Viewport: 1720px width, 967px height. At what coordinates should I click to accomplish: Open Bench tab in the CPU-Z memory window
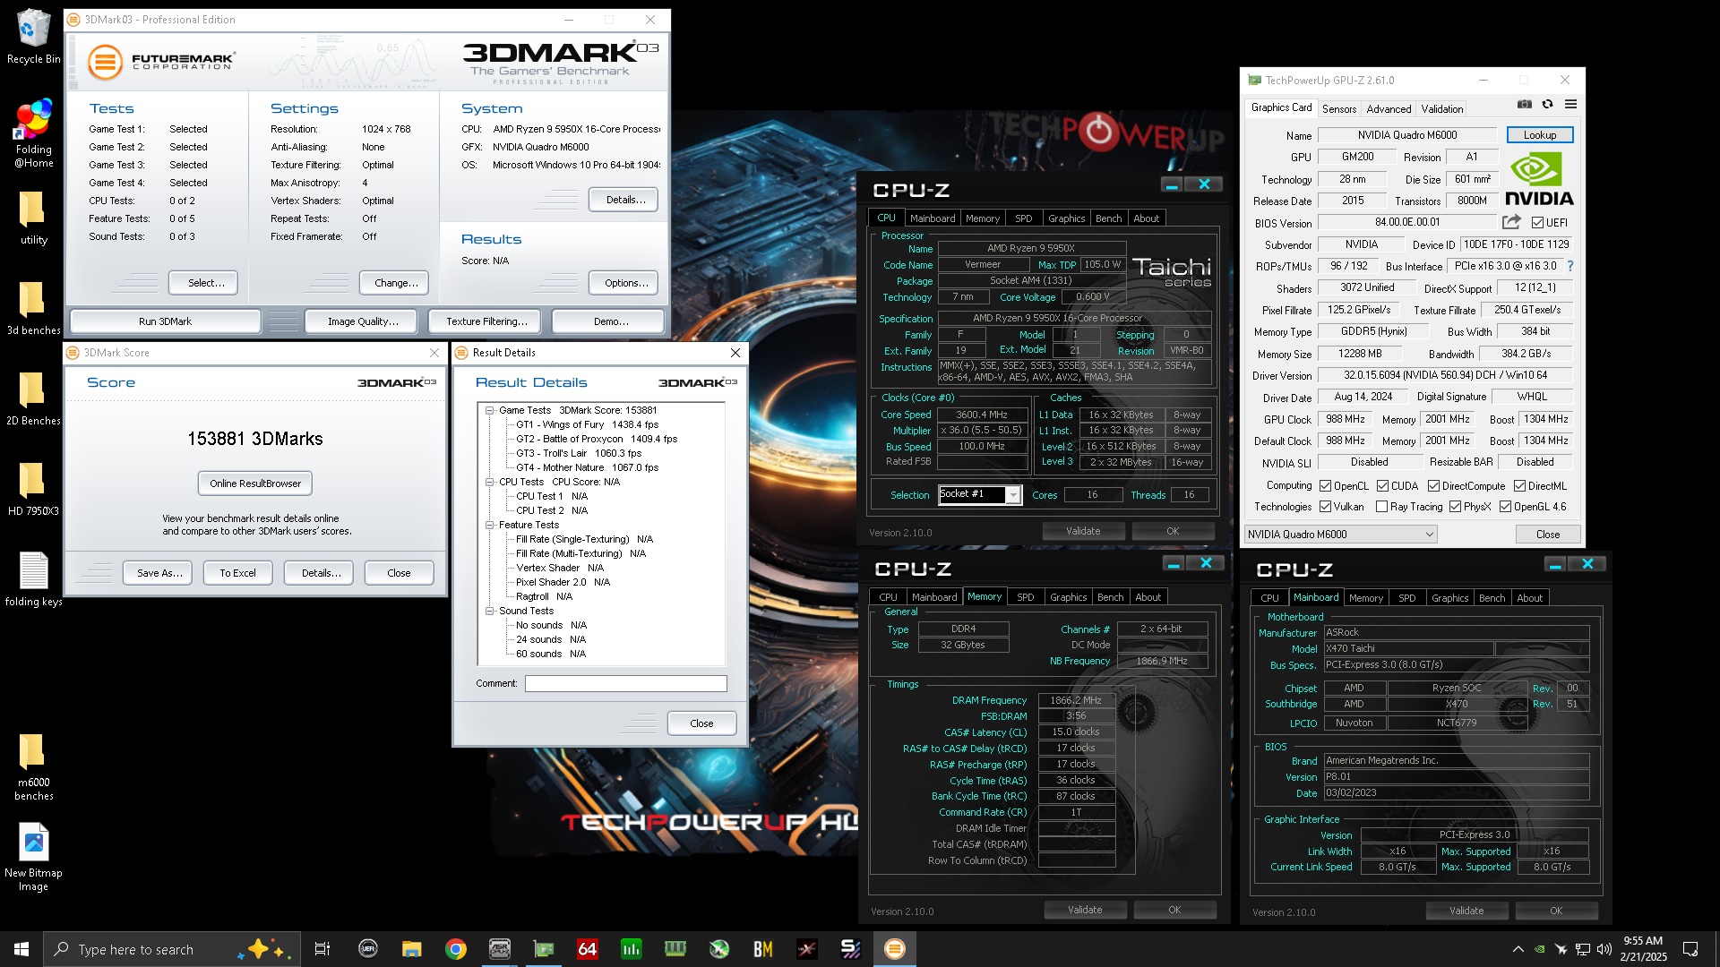pyautogui.click(x=1110, y=597)
